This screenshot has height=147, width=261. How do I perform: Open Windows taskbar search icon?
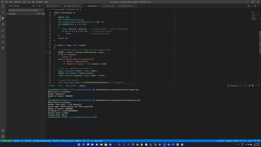83,145
